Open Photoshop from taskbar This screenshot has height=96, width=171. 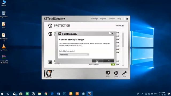(65, 94)
